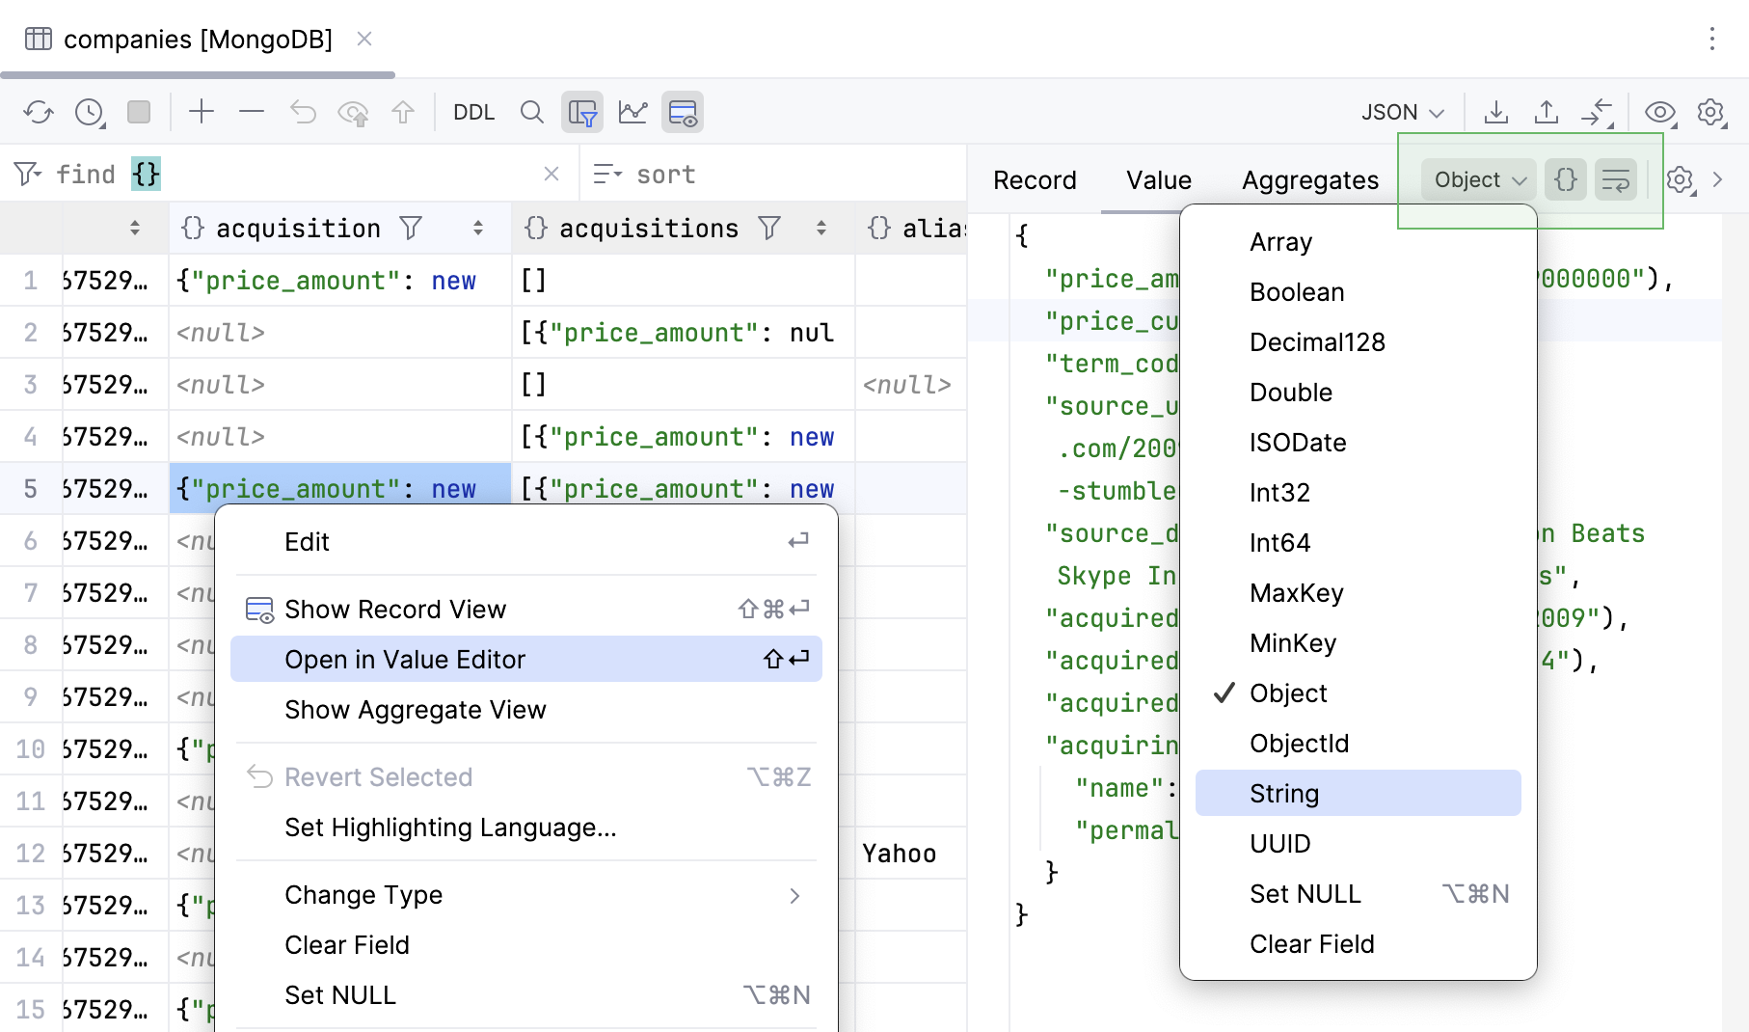Viewport: 1749px width, 1032px height.
Task: Delete selected row with the minus icon
Action: point(251,111)
